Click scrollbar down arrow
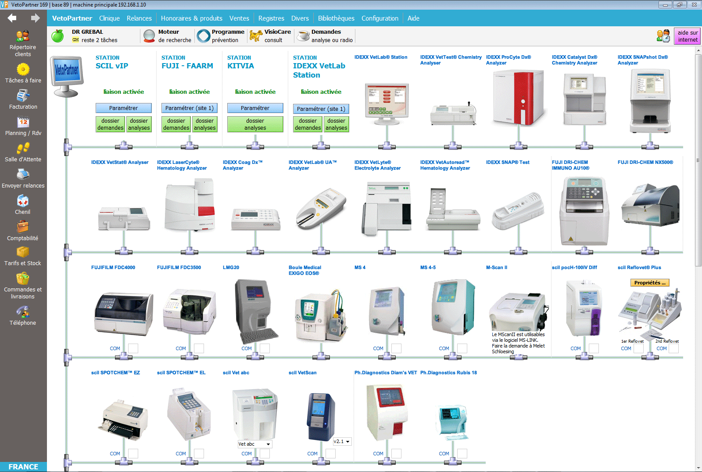 tap(698, 468)
